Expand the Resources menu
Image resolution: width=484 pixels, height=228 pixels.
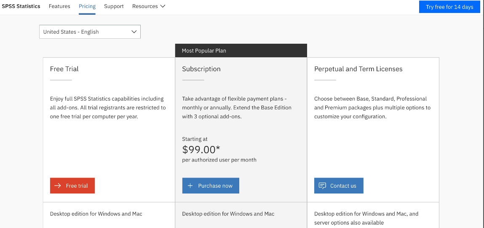[x=149, y=6]
